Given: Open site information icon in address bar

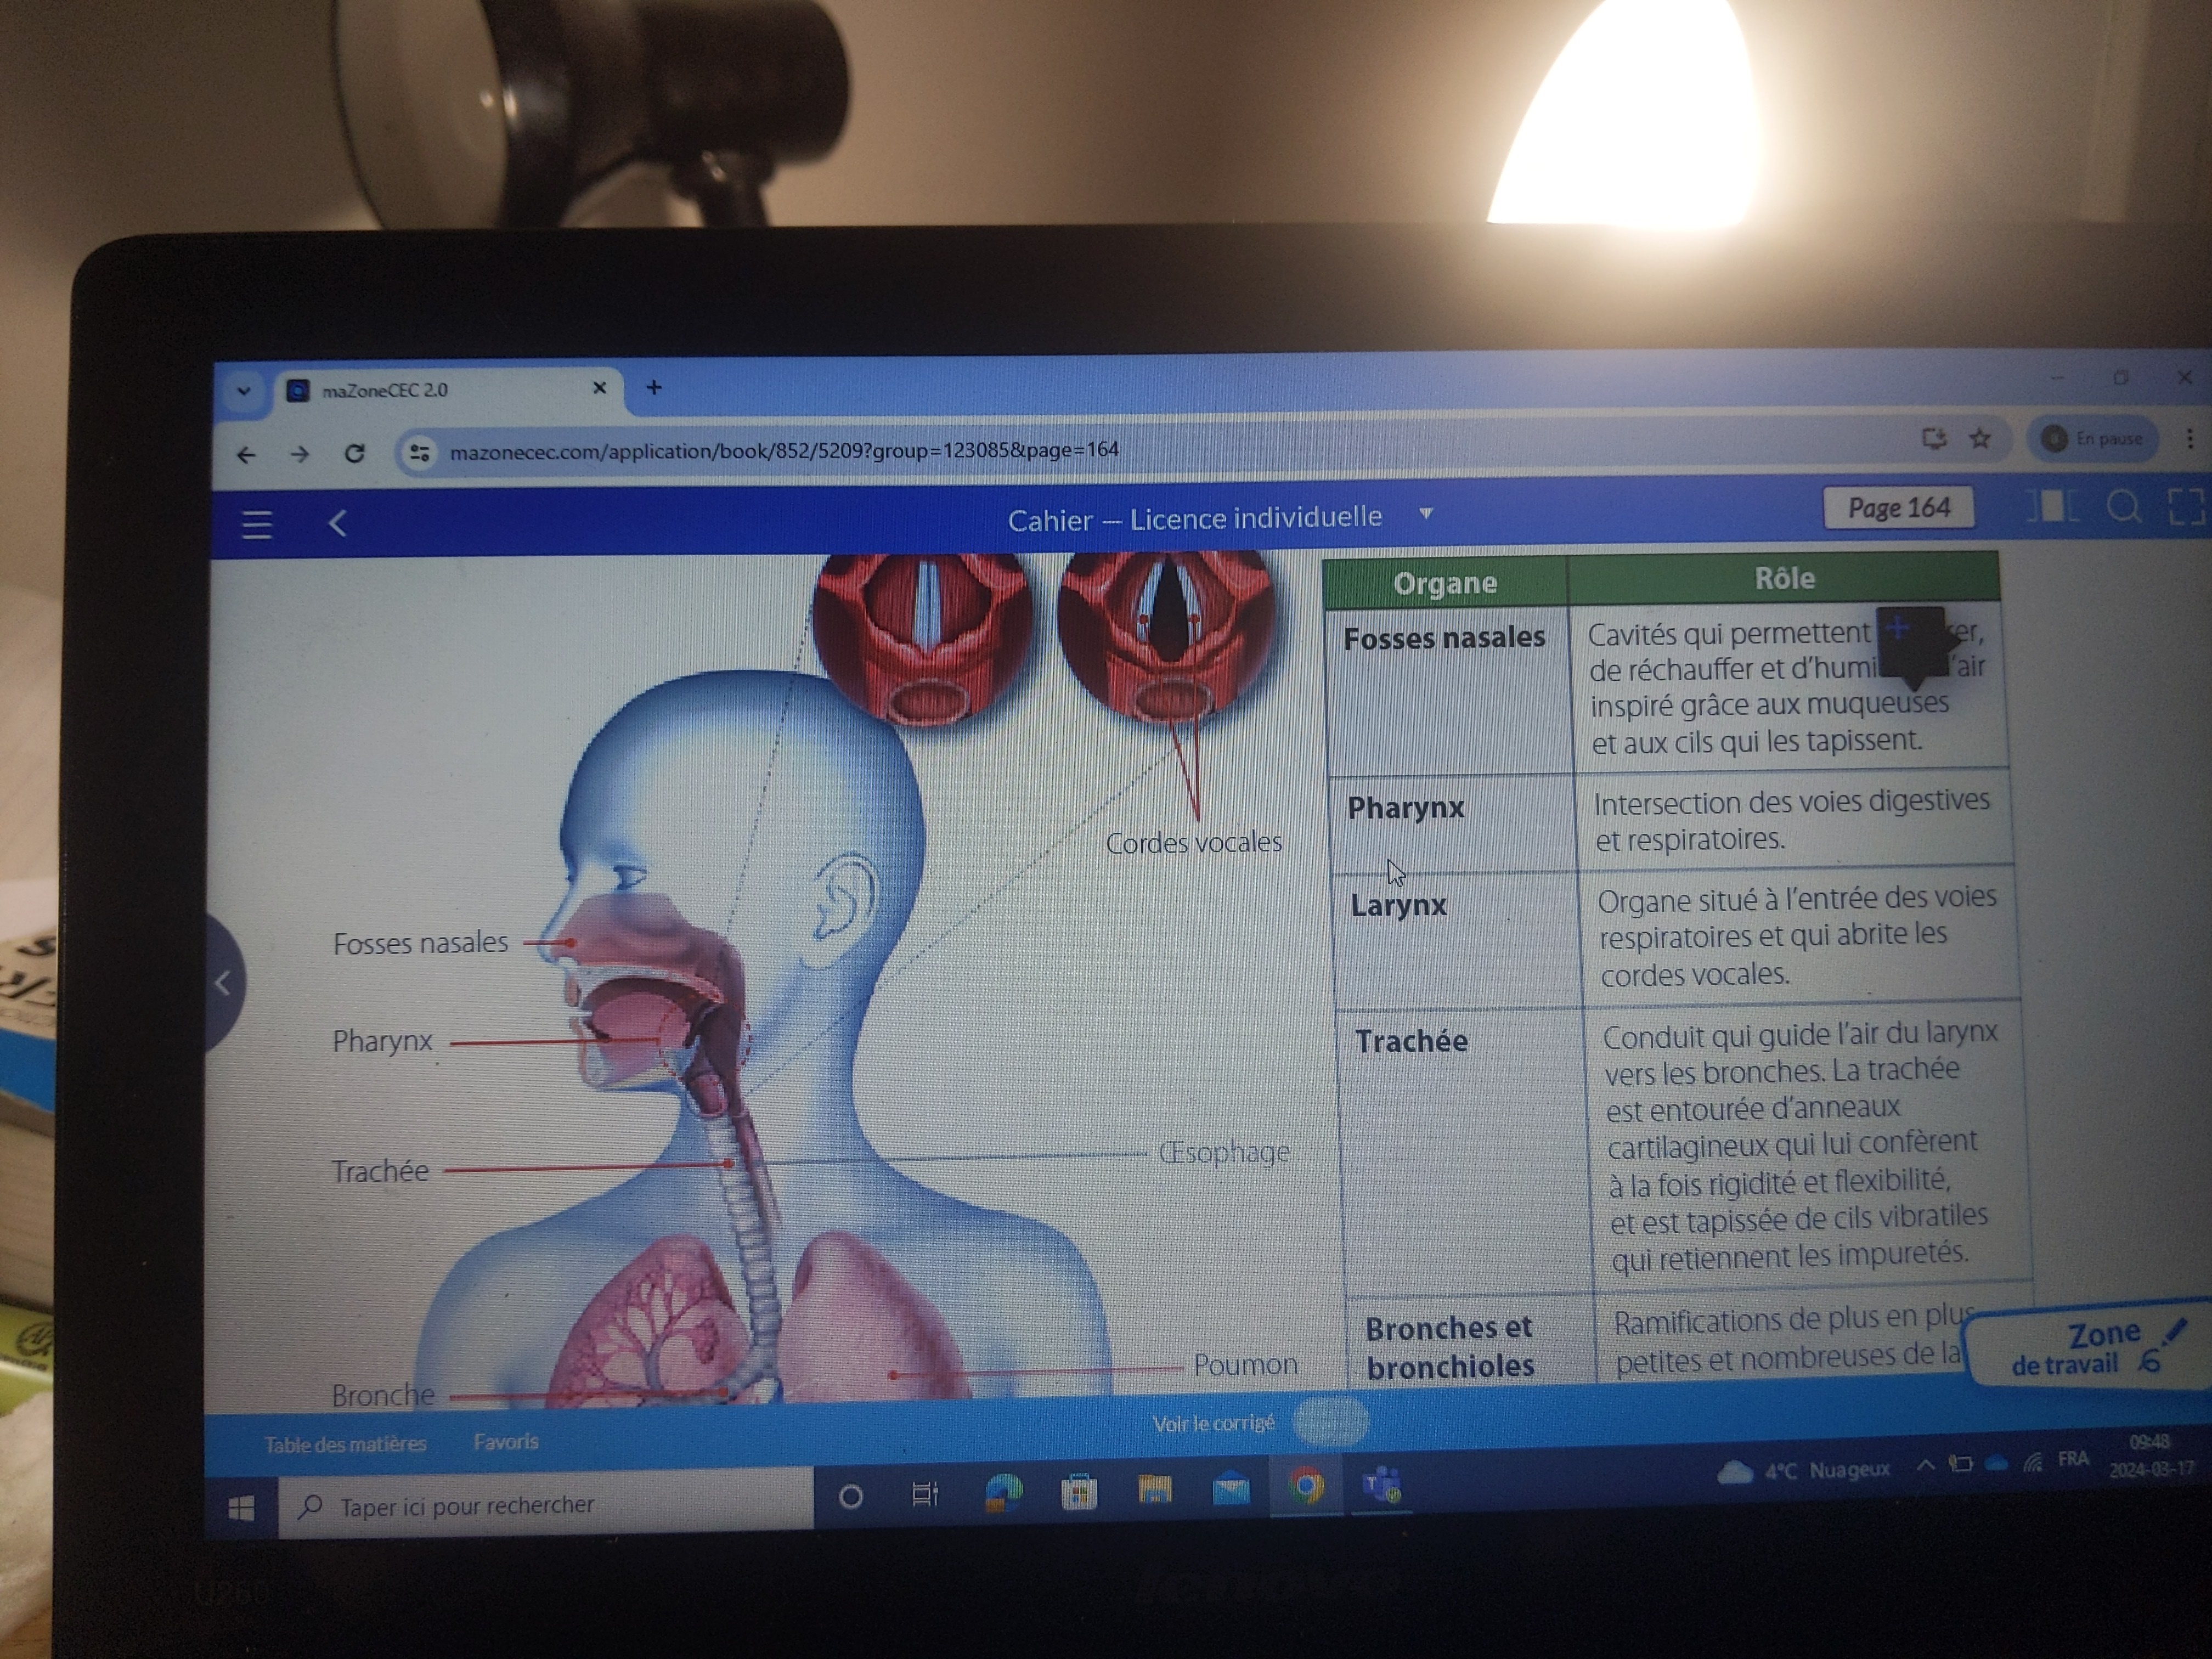Looking at the screenshot, I should pos(419,453).
